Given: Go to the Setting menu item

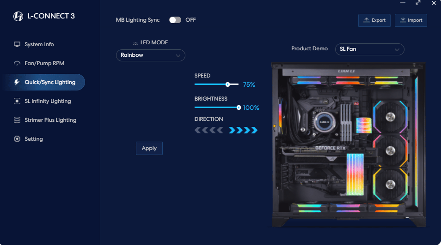Looking at the screenshot, I should (33, 139).
